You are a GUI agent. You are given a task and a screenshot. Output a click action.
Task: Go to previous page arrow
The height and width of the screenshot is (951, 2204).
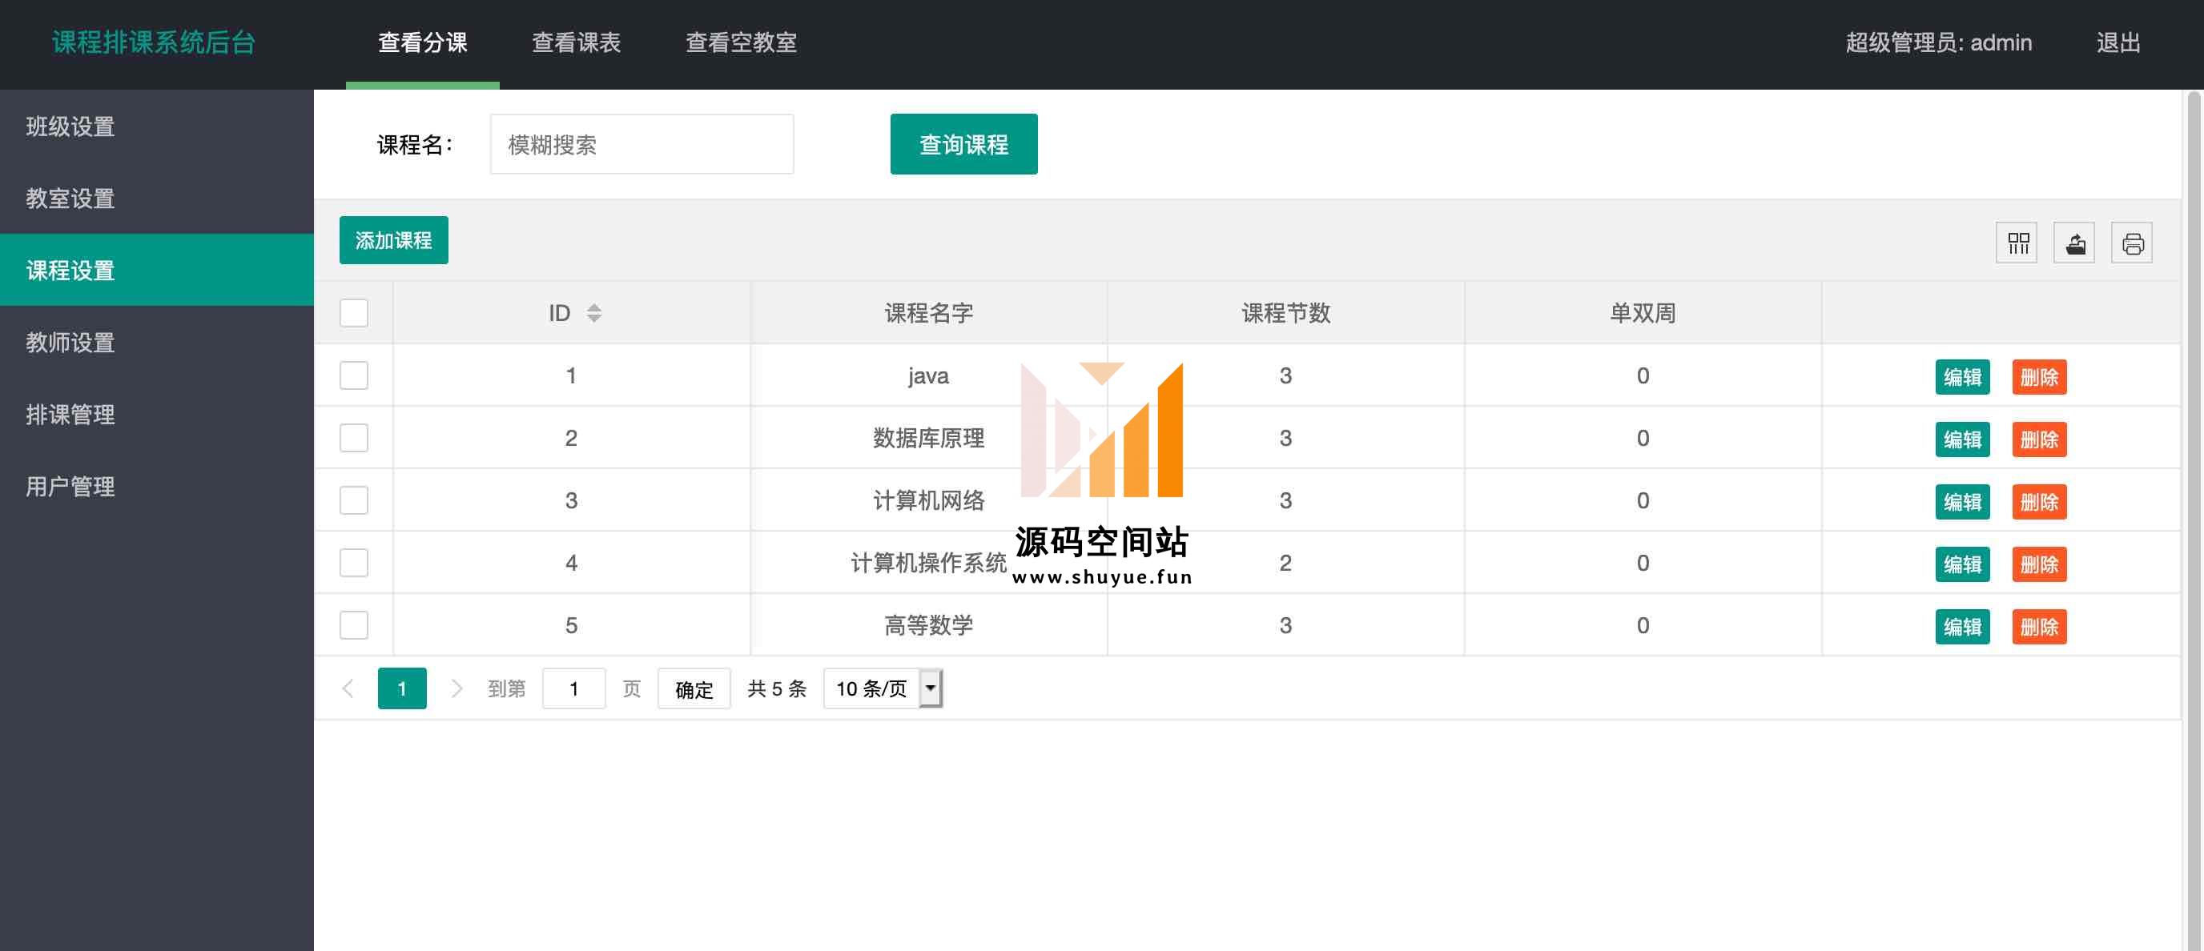(x=348, y=688)
